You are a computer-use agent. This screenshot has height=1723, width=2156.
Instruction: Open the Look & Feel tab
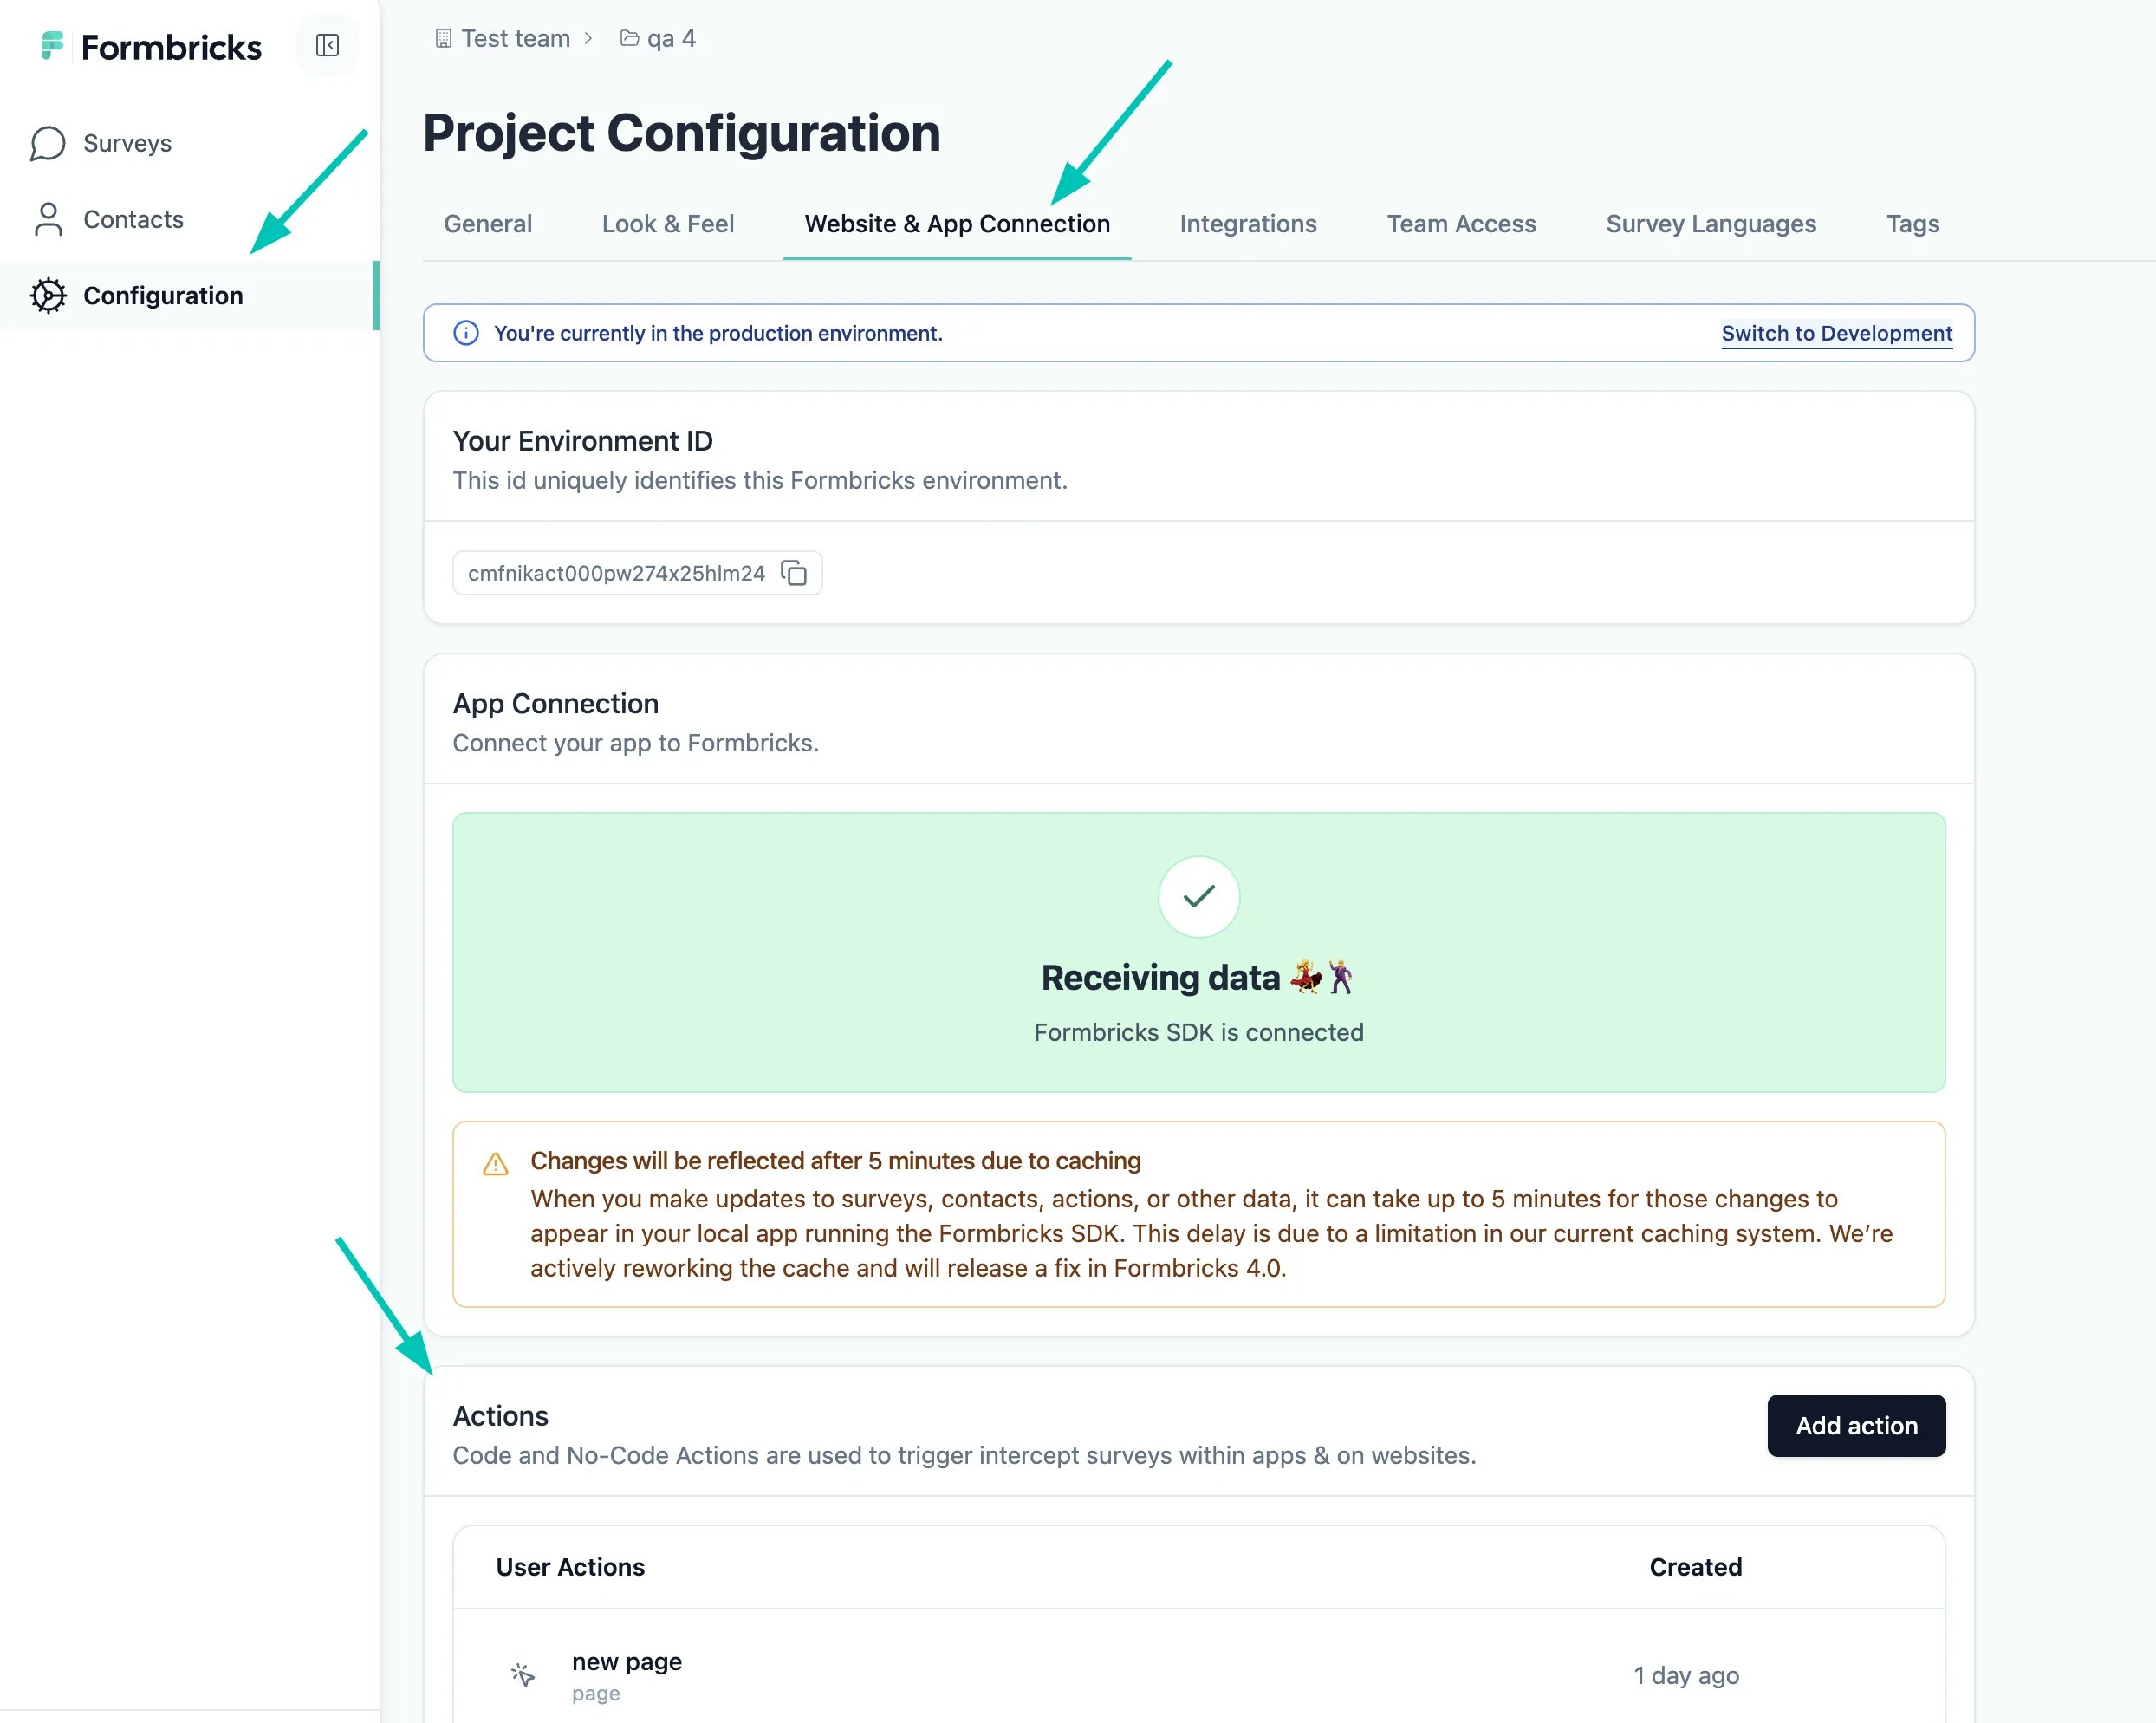pos(667,224)
